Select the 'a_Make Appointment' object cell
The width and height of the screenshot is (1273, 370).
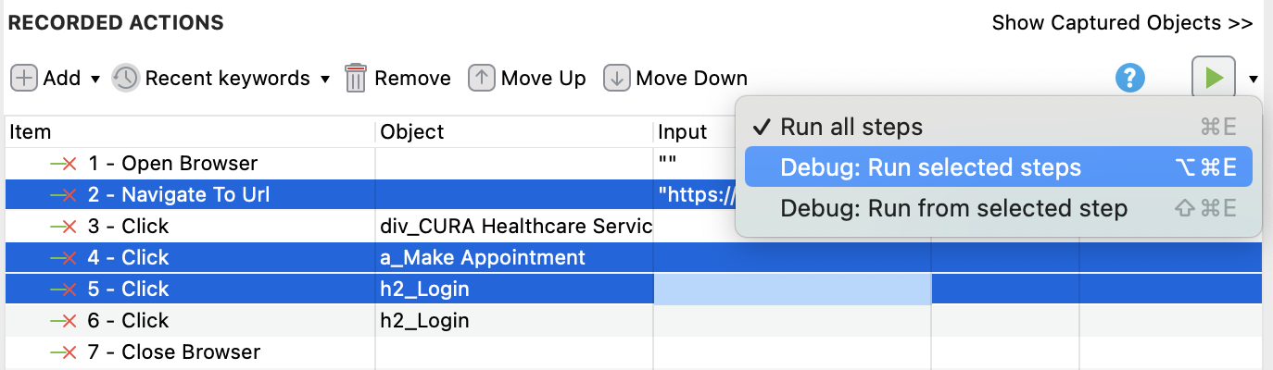pyautogui.click(x=483, y=258)
